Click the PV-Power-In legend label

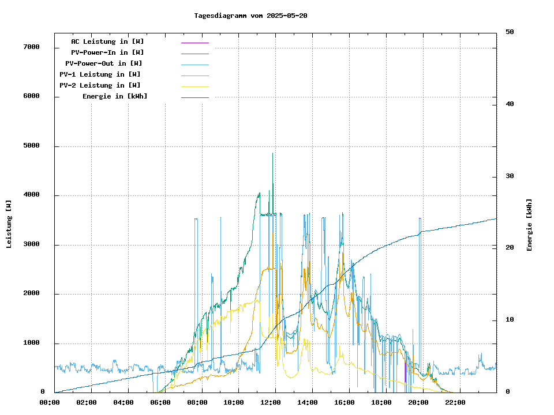(111, 52)
